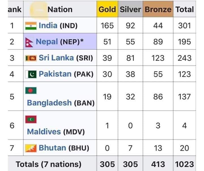
Task: Click the Sri Lanka flag icon
Action: click(x=31, y=58)
